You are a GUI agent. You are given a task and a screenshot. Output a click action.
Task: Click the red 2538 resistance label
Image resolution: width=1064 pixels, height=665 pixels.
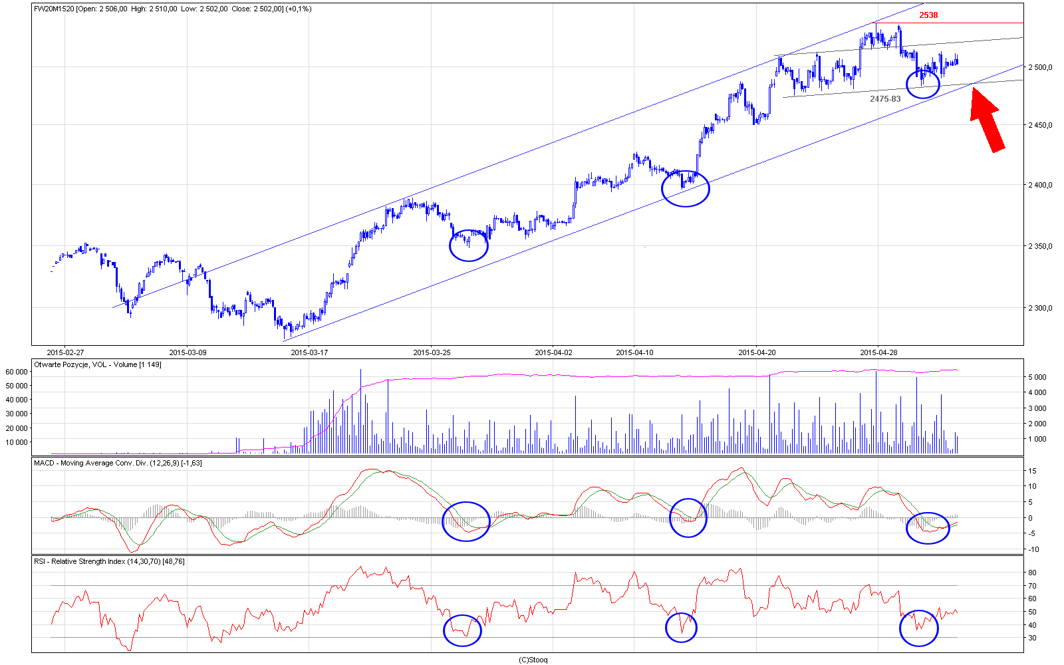point(928,15)
